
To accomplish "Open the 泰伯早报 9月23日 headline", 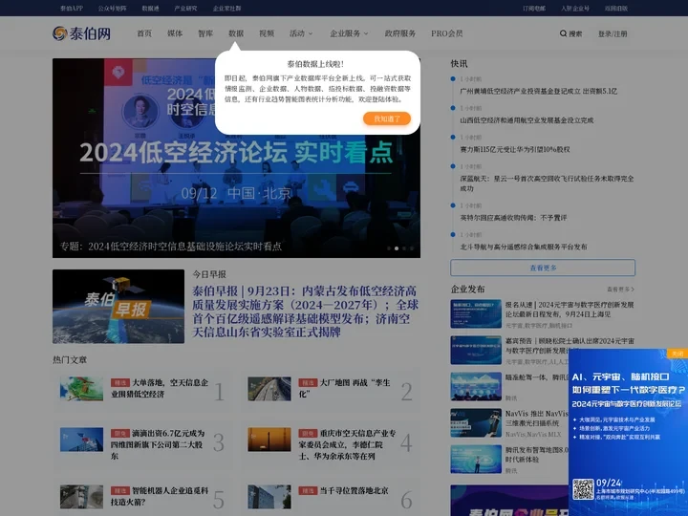I will [305, 312].
